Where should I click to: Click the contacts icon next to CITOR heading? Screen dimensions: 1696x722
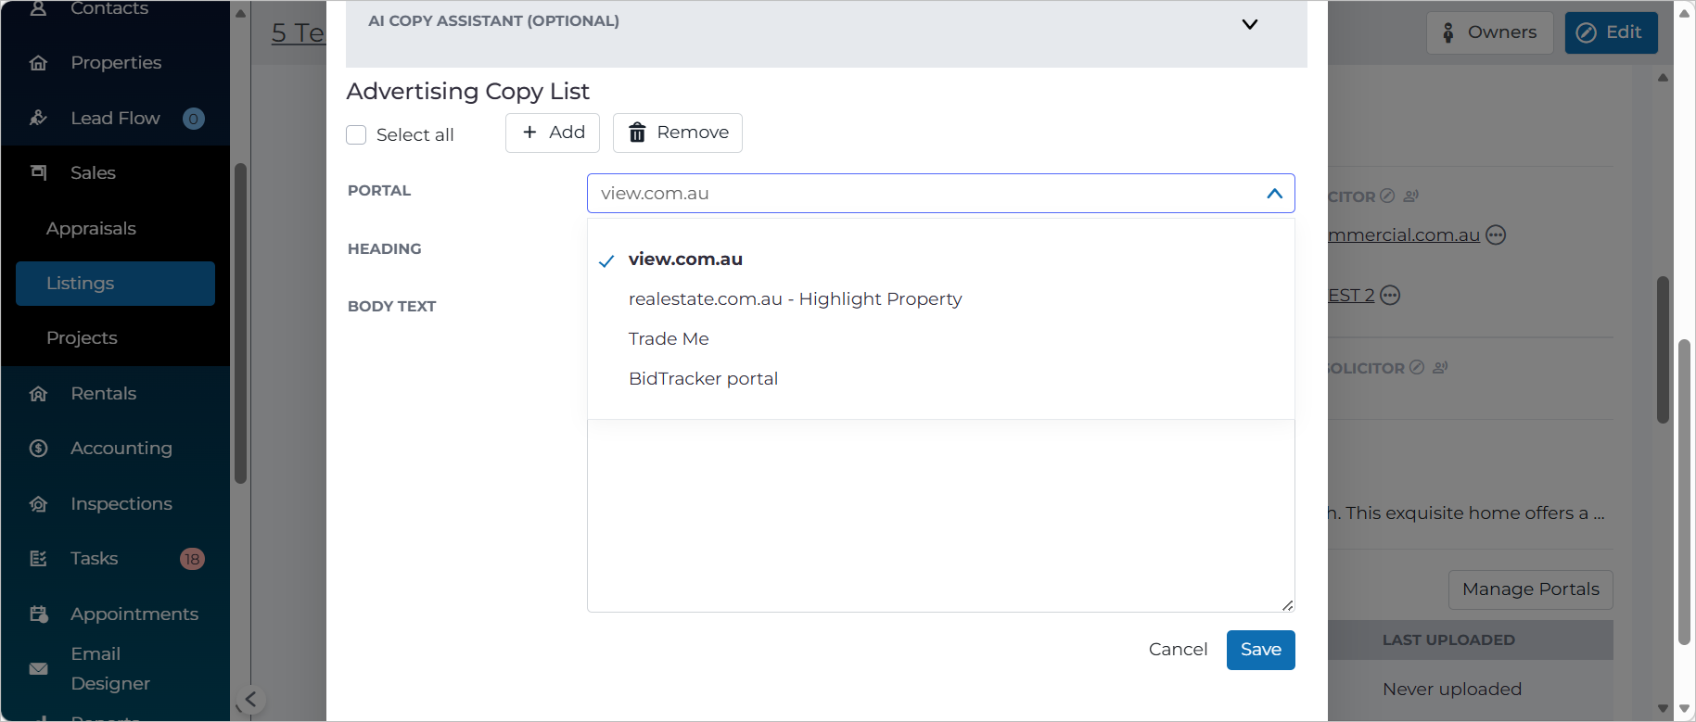click(1411, 196)
